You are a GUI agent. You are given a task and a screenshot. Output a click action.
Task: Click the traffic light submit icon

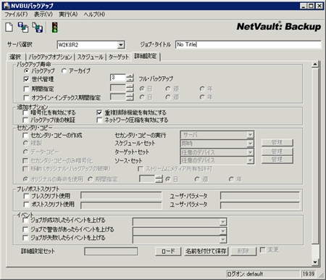pyautogui.click(x=55, y=27)
